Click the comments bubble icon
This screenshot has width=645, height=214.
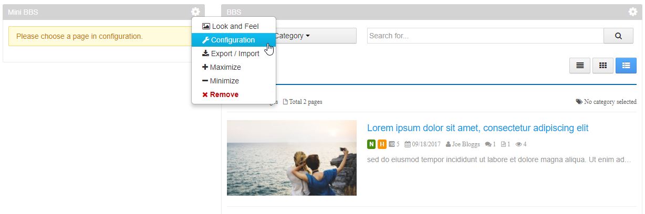[x=488, y=144]
